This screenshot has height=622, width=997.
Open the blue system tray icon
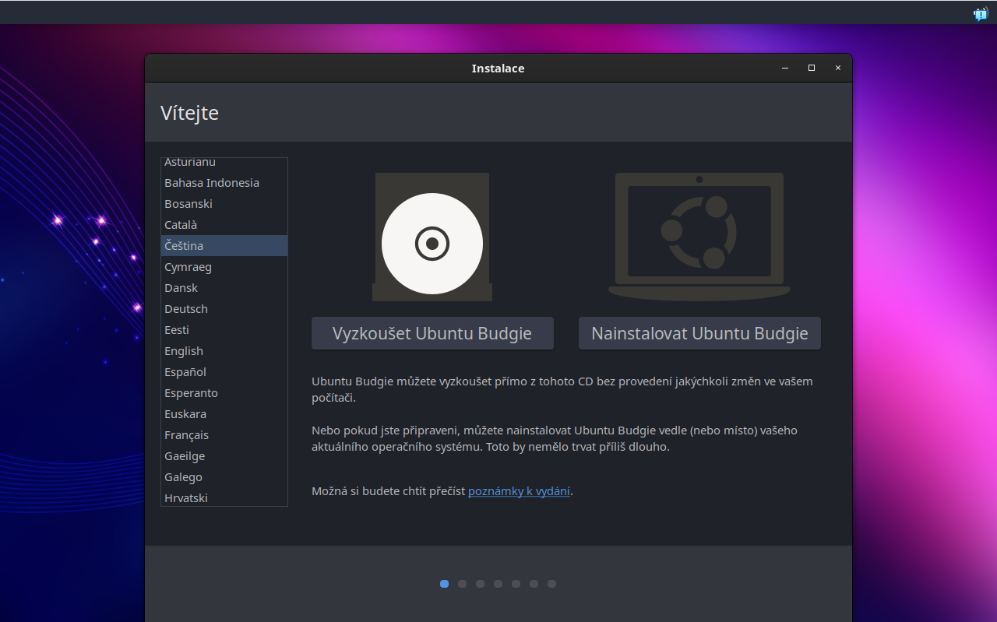[x=981, y=13]
